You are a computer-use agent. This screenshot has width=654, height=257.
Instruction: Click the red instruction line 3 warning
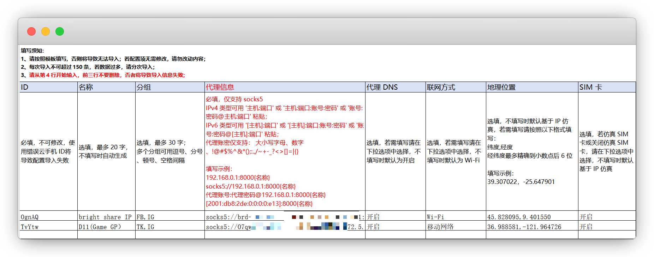click(x=103, y=75)
